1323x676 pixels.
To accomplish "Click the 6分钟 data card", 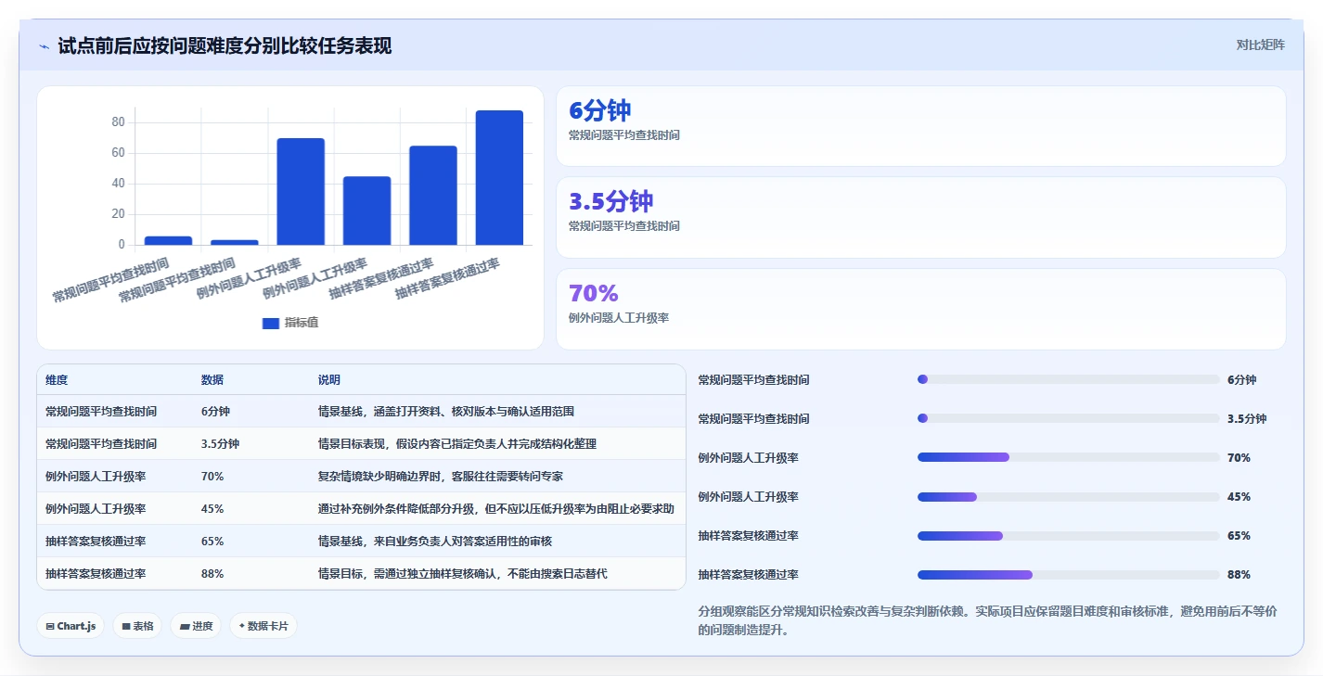I will (x=920, y=126).
